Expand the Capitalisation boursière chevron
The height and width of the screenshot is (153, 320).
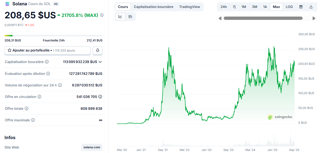(x=100, y=62)
